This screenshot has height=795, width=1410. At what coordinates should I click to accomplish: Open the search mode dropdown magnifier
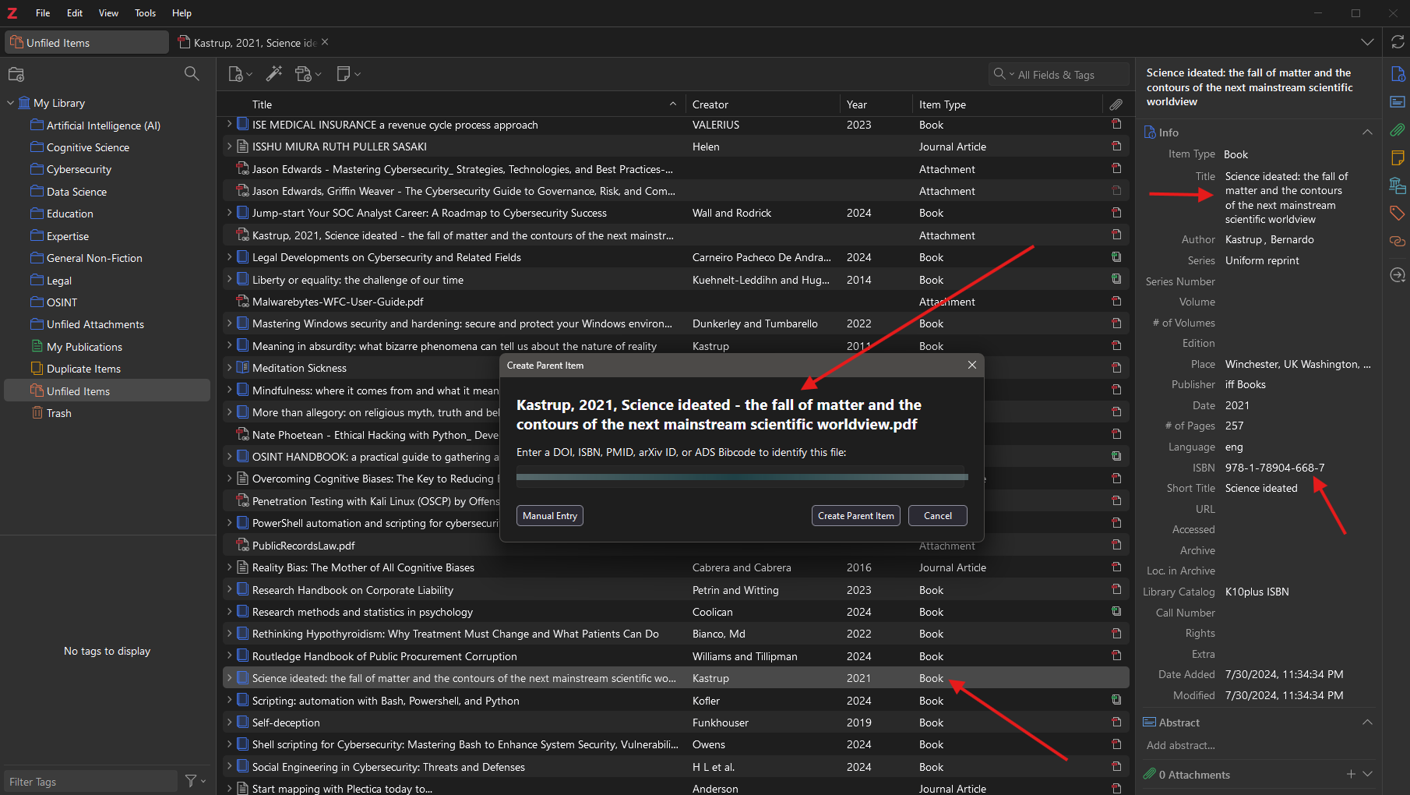1003,74
